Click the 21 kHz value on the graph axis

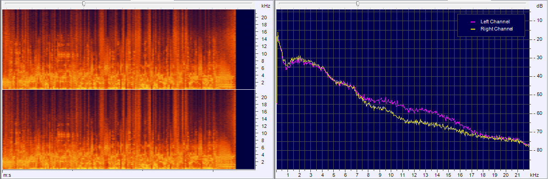(x=517, y=175)
